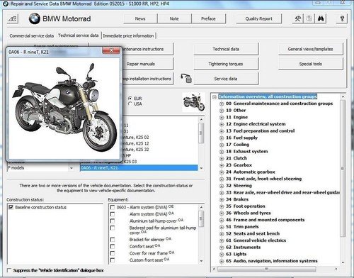Click the vehicle selection icon beside BMW logo

pos(13,18)
